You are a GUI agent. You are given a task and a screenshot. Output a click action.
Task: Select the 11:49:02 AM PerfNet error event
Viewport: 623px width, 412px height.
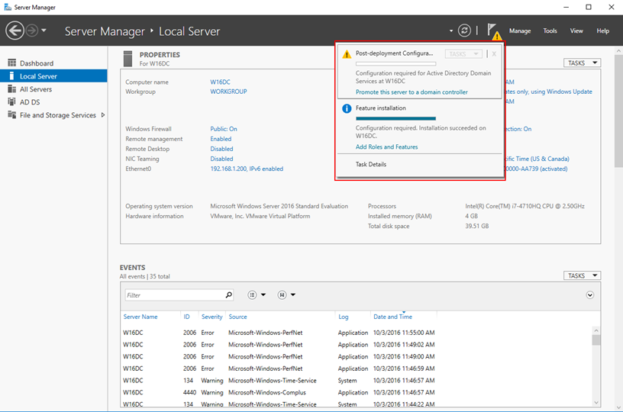279,345
